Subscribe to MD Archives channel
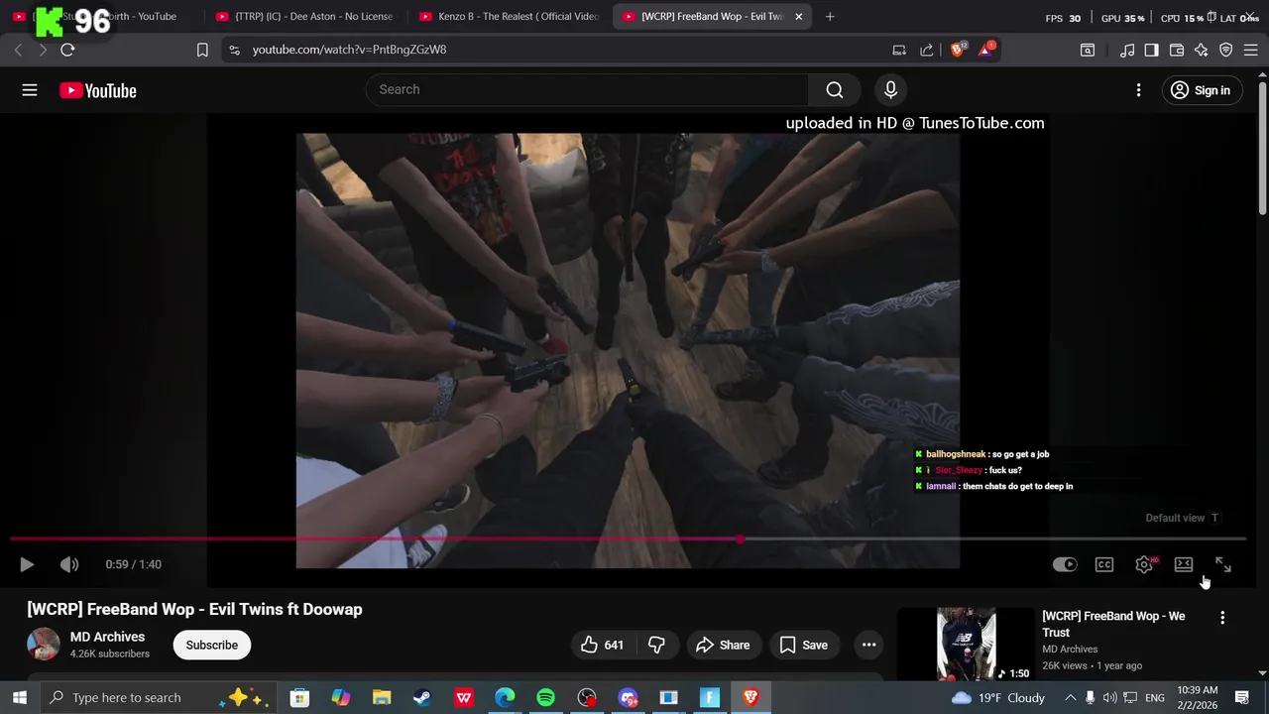The image size is (1269, 714). tap(212, 645)
